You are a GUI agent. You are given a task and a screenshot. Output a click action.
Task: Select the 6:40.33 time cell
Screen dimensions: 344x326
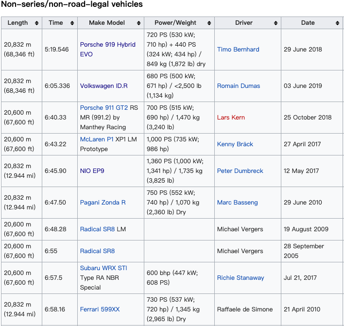point(60,118)
